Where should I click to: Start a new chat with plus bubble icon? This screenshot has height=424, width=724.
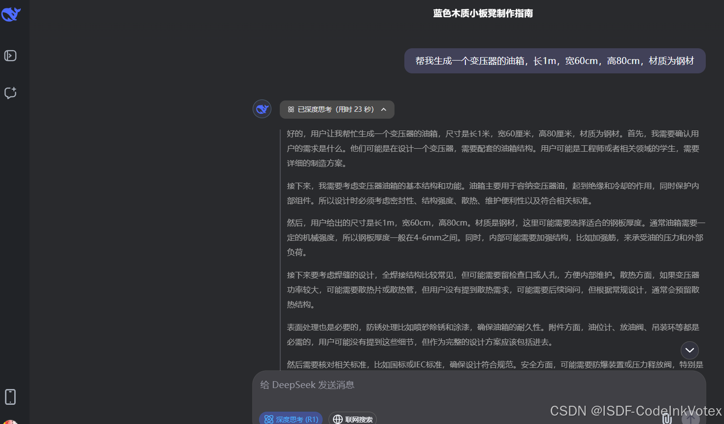tap(10, 93)
